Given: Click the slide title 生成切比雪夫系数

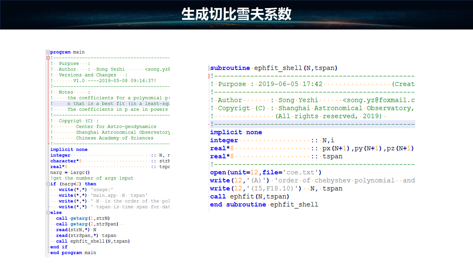Looking at the screenshot, I should click(236, 14).
